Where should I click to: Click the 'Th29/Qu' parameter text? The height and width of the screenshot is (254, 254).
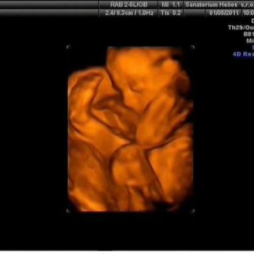[241, 28]
